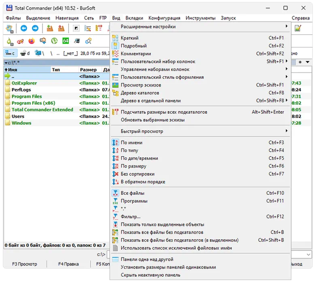Open the Firefox icon in the button bar
This screenshot has width=316, height=284.
32,41
